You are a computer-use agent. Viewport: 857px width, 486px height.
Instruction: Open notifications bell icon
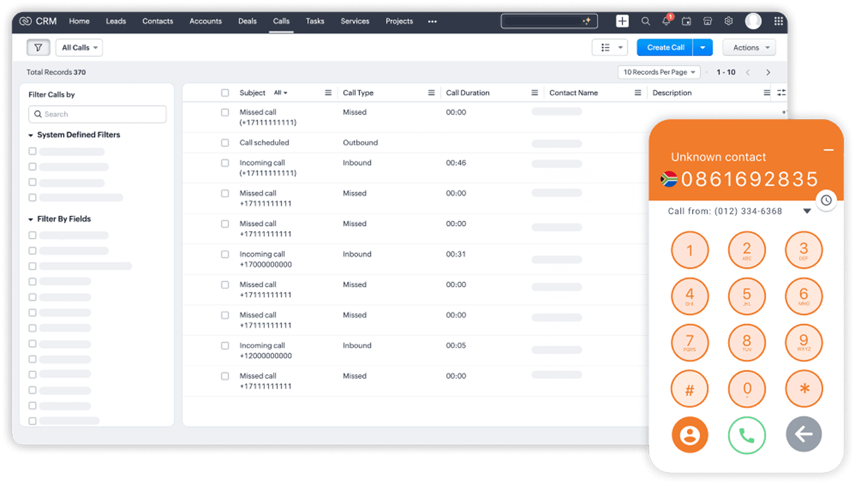click(666, 21)
